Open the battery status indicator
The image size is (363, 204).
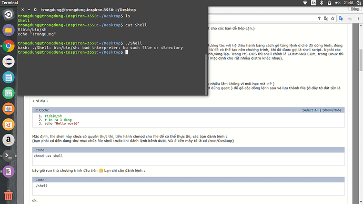pyautogui.click(x=329, y=3)
